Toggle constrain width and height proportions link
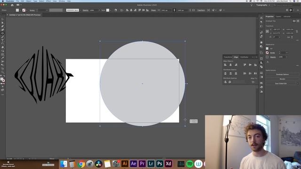The width and height of the screenshot is (301, 169). pyautogui.click(x=297, y=31)
